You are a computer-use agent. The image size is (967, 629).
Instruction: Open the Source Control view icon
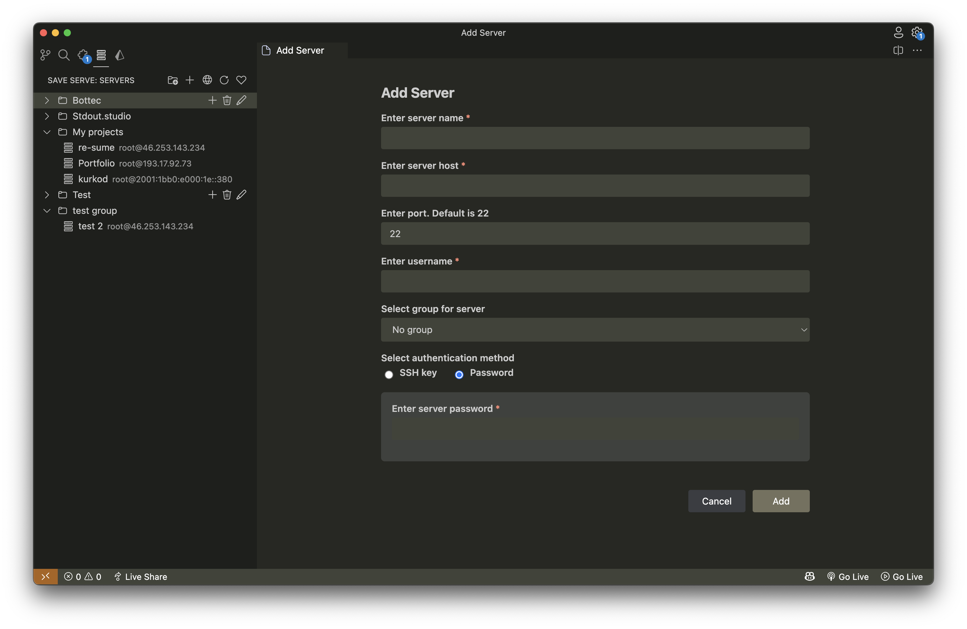click(45, 55)
